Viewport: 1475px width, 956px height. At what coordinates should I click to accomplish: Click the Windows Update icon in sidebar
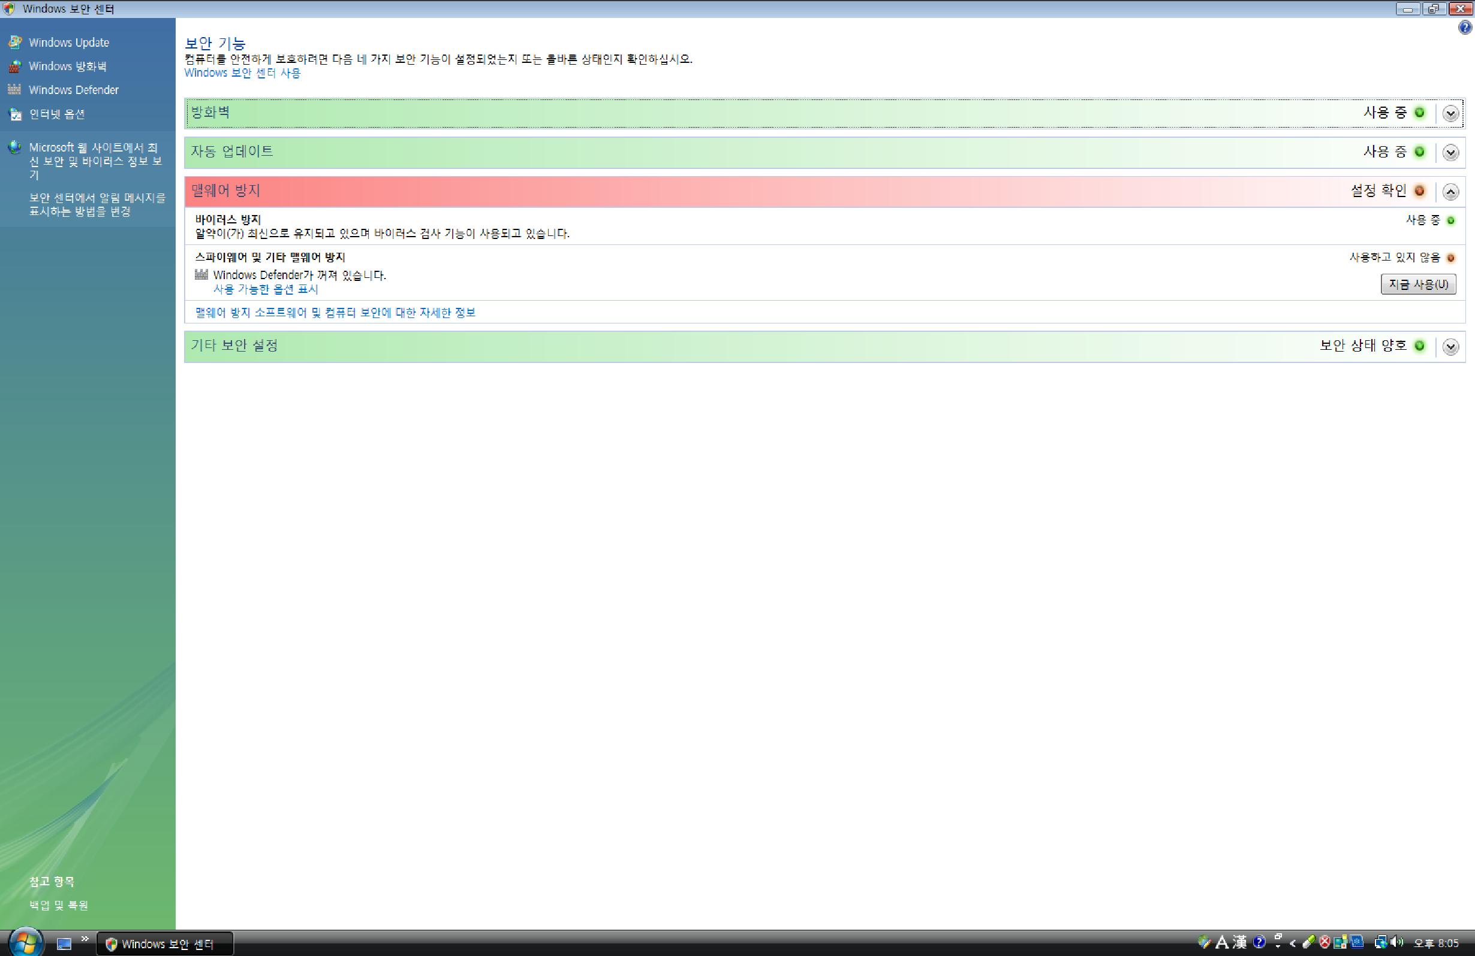(15, 42)
